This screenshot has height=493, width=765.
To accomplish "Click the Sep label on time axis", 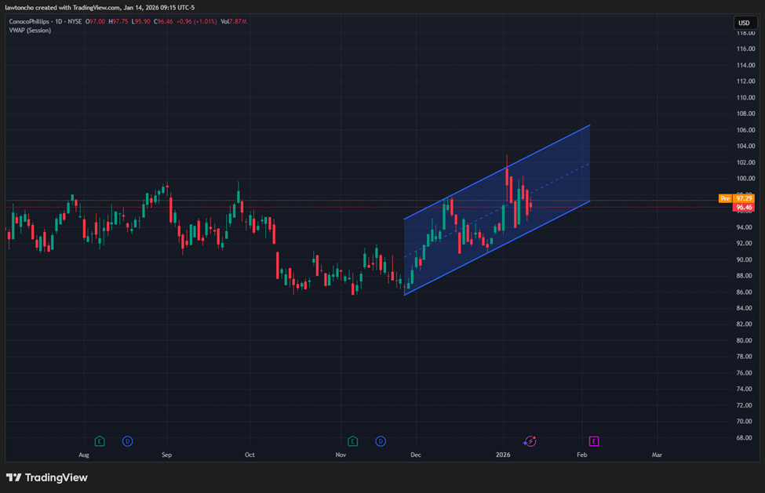I will pyautogui.click(x=167, y=455).
